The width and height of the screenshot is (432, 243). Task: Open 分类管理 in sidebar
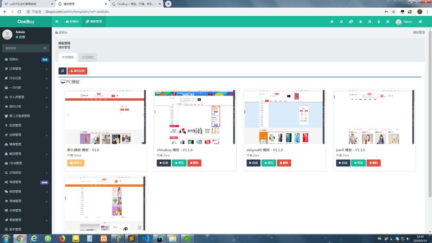click(x=26, y=211)
